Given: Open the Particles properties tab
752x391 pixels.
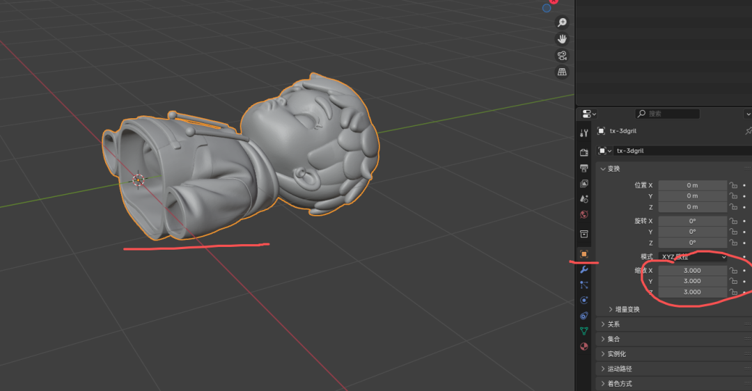Looking at the screenshot, I should tap(583, 285).
